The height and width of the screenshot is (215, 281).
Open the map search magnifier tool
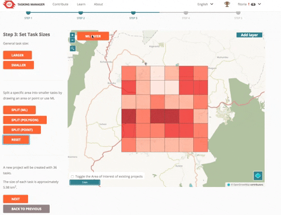pyautogui.click(x=73, y=48)
